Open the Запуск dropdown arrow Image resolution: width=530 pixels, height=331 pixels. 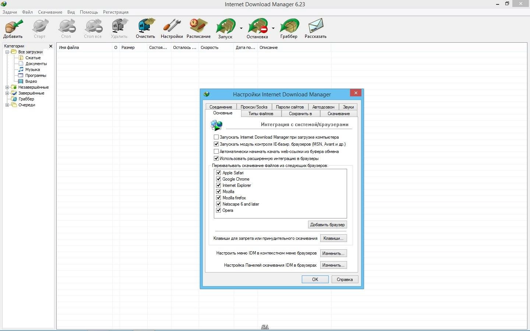(x=241, y=28)
